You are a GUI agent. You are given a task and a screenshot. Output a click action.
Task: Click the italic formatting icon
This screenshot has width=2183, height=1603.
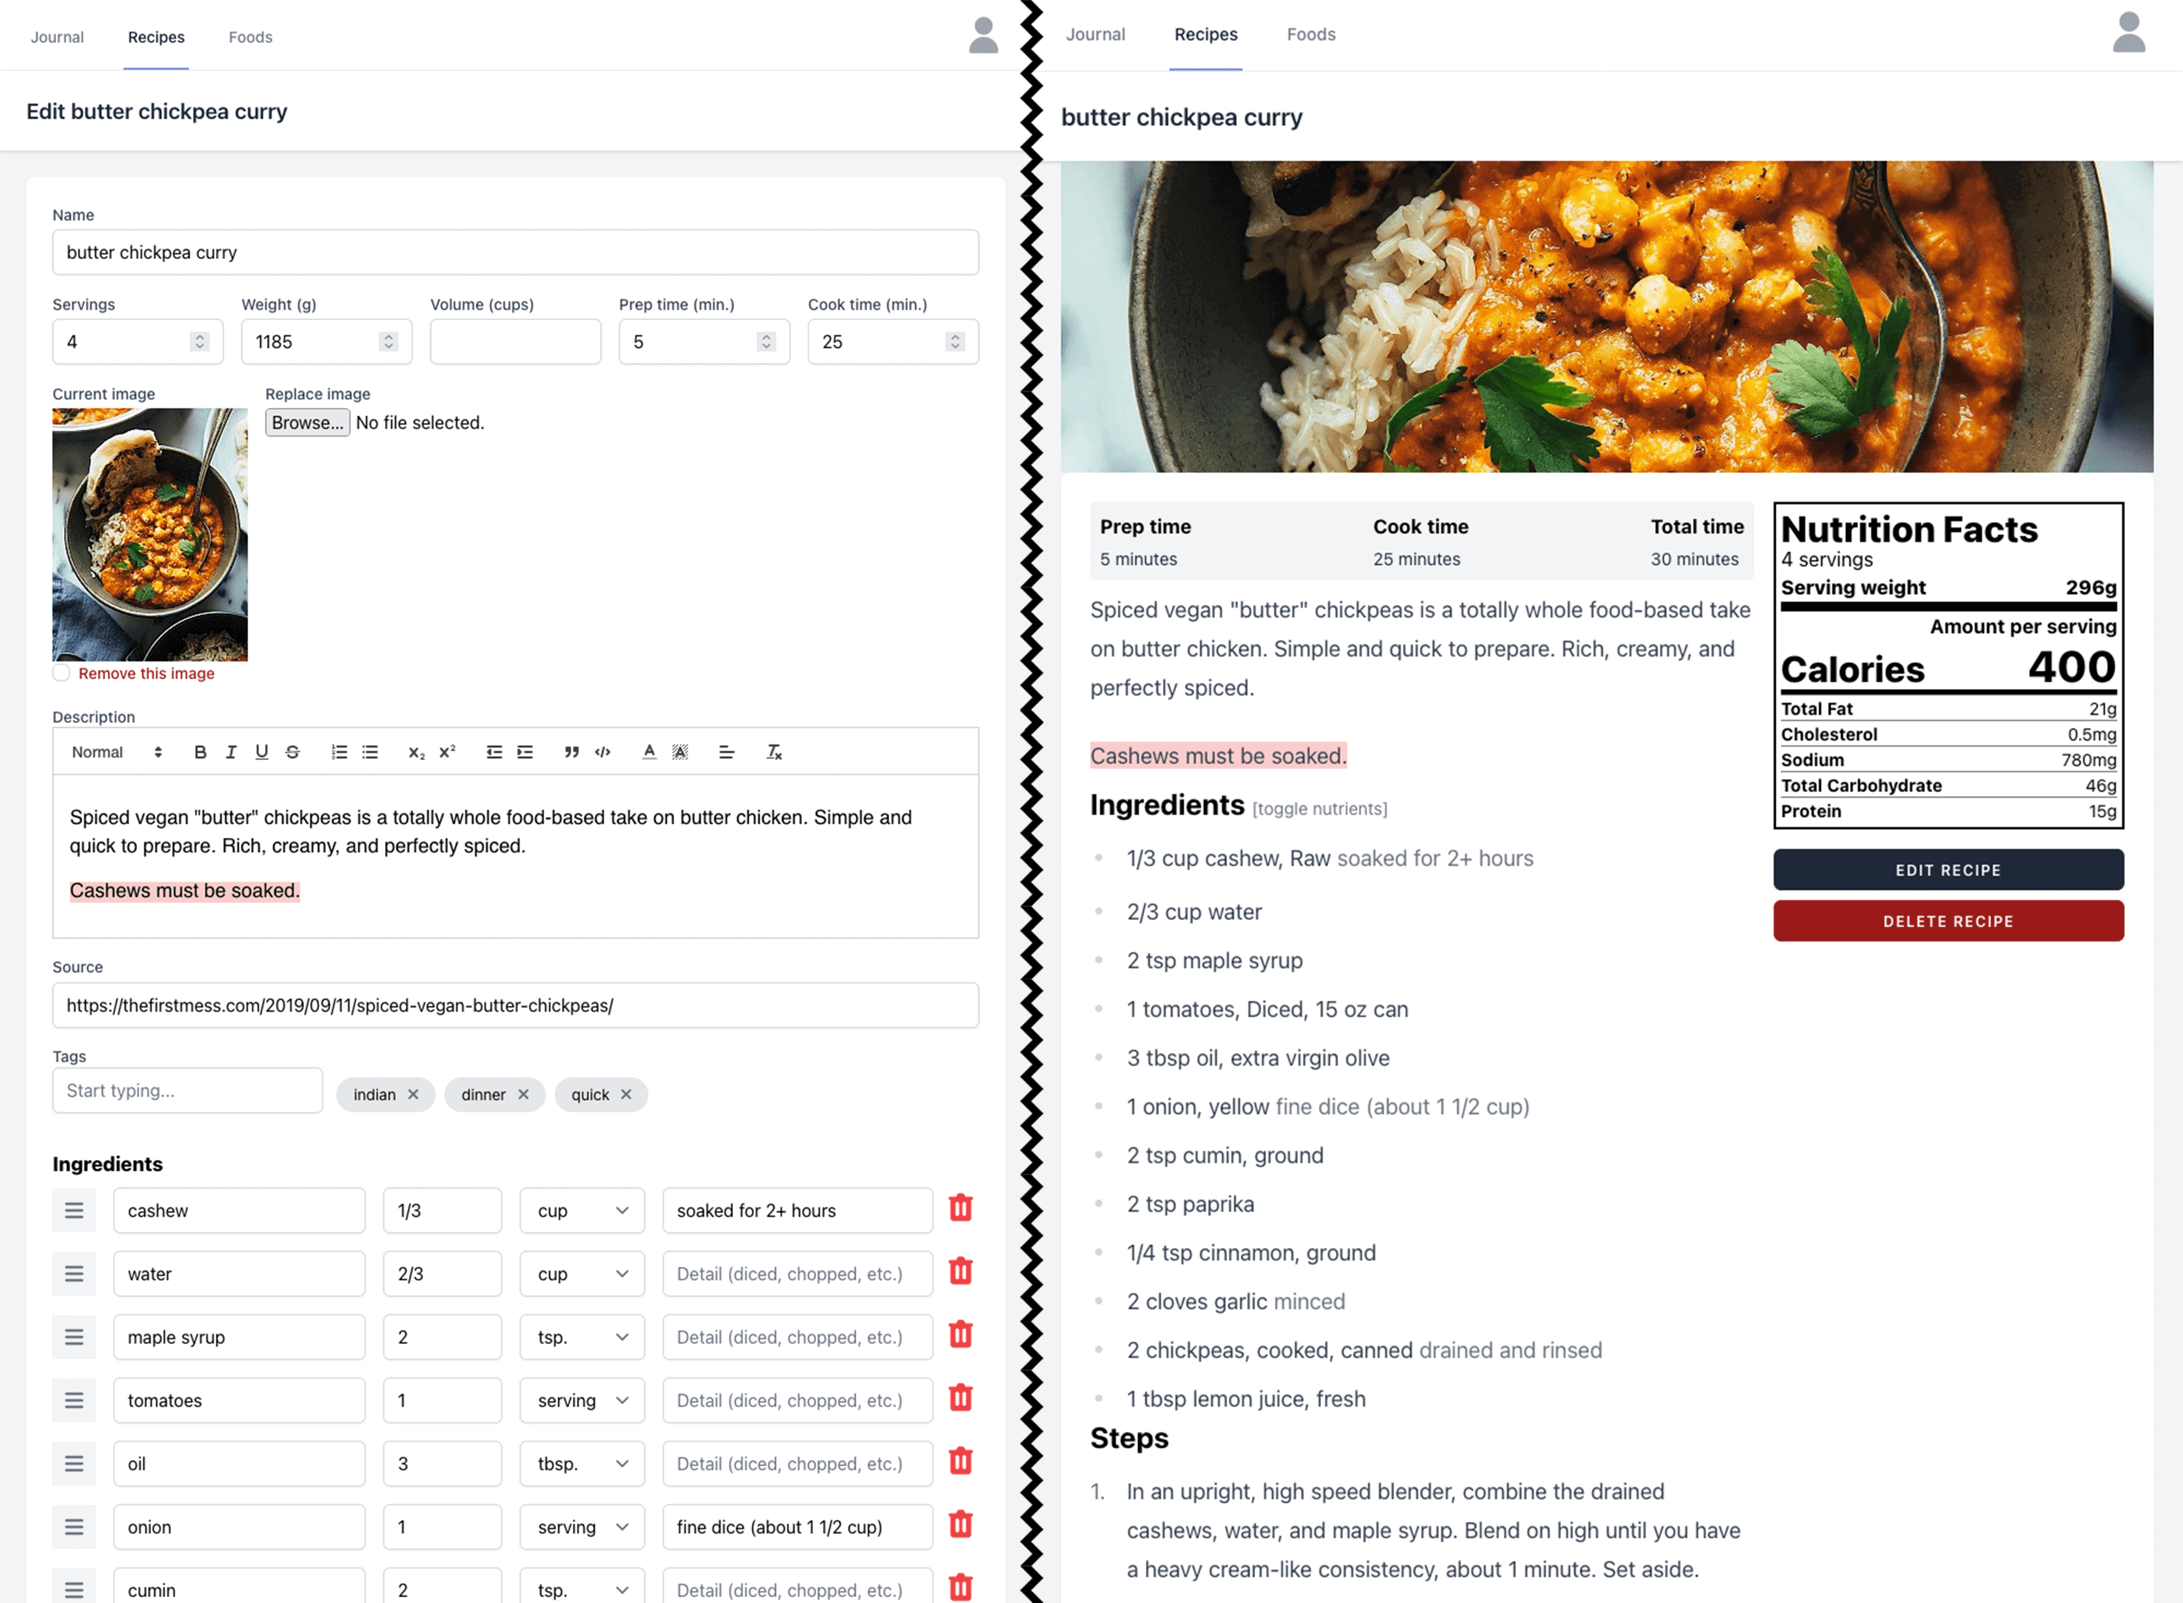pyautogui.click(x=230, y=751)
